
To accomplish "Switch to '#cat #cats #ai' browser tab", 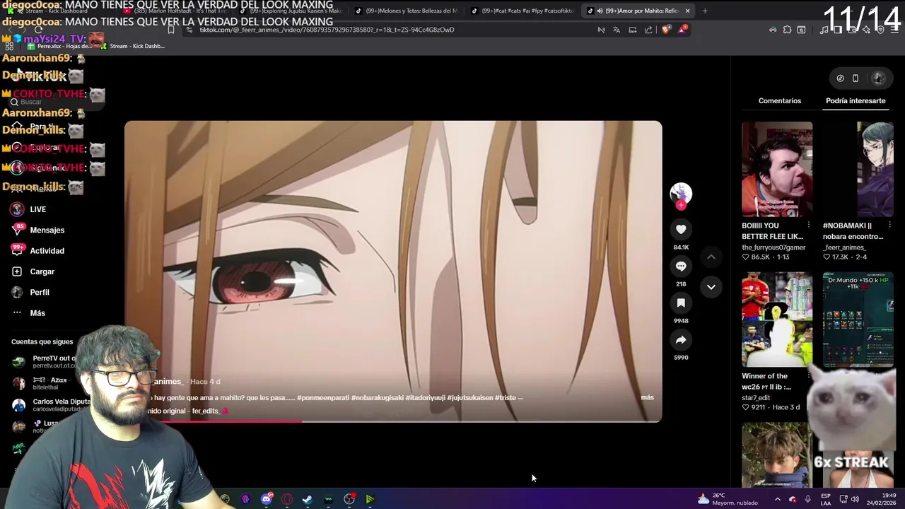I will point(522,11).
